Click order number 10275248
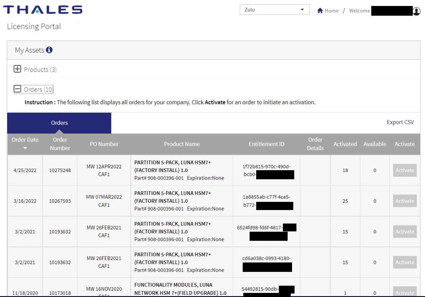The height and width of the screenshot is (297, 425). point(60,170)
